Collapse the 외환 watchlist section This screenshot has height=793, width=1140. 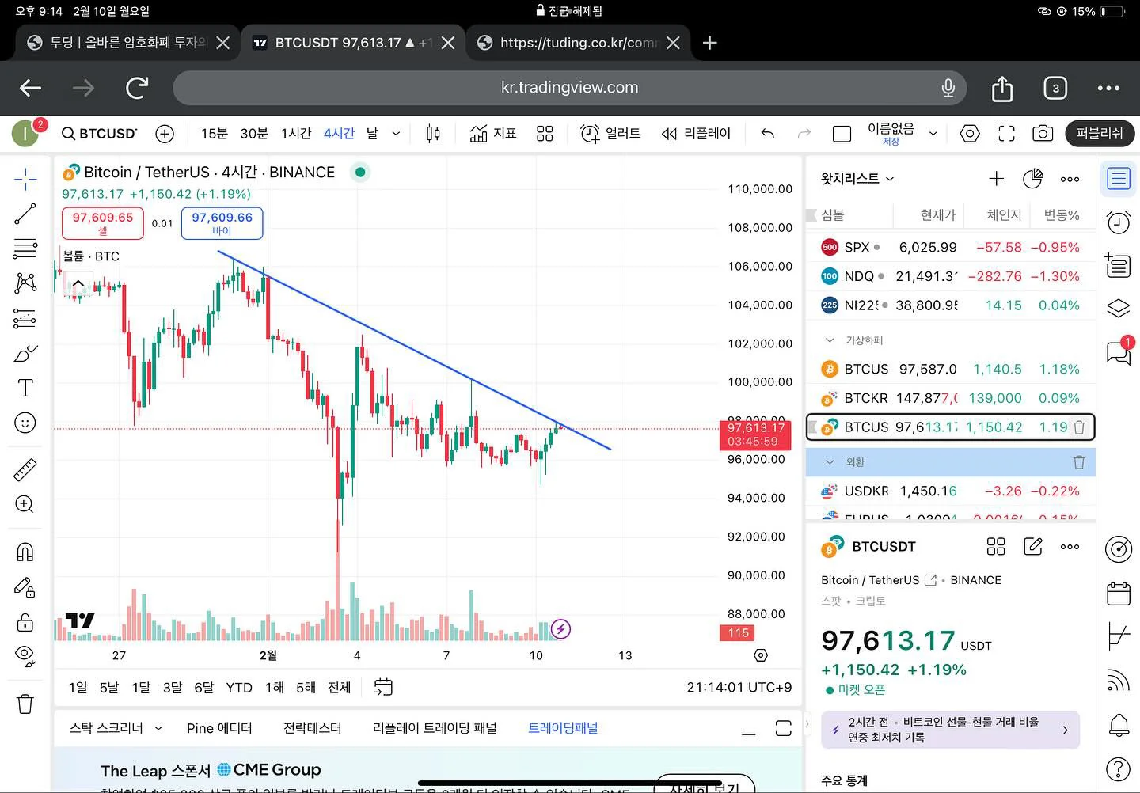[829, 462]
